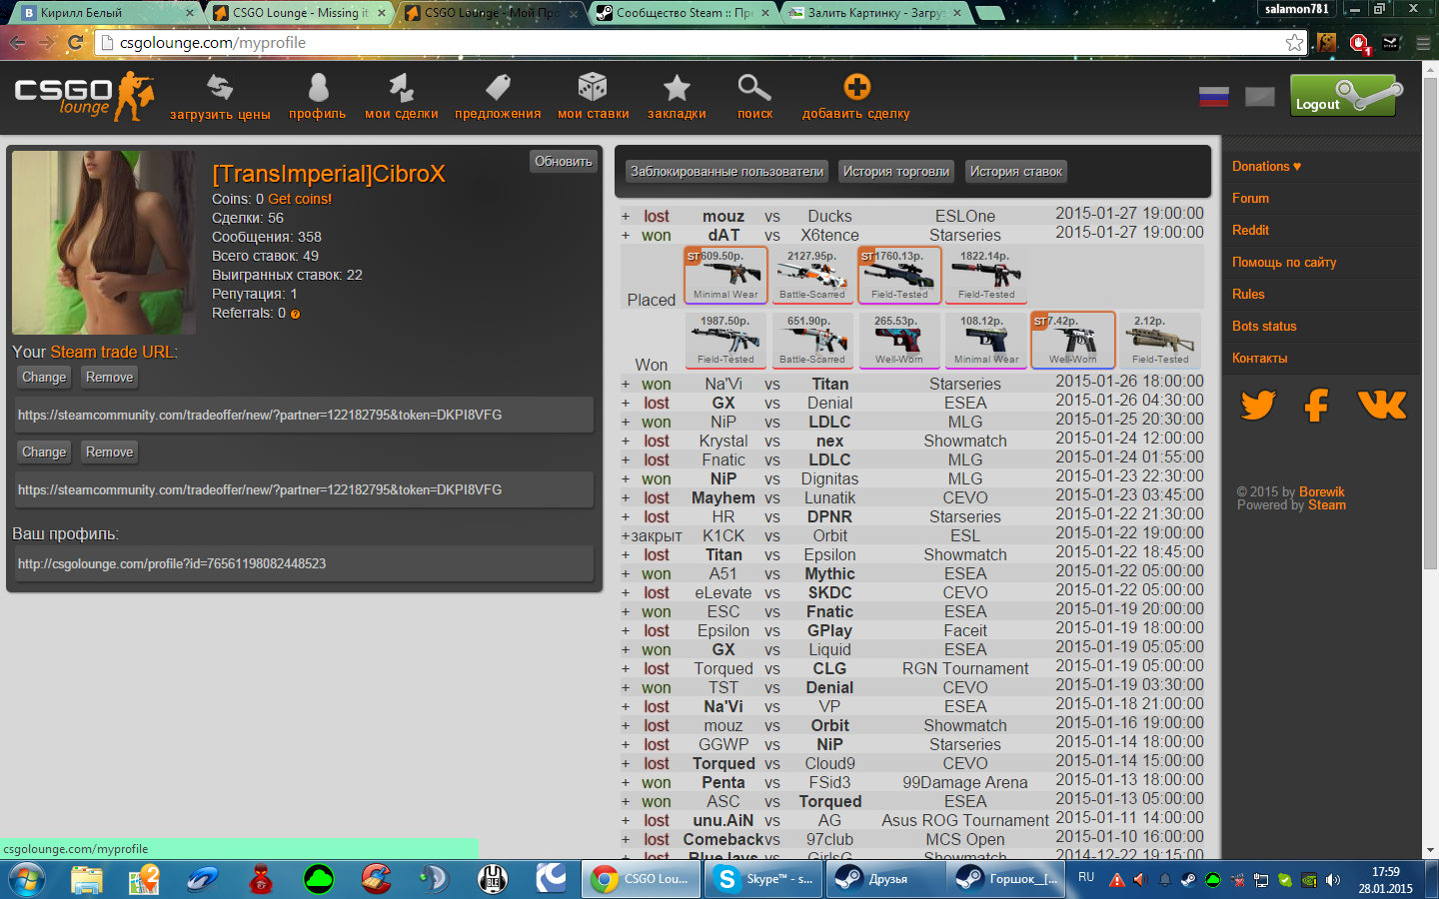Open the Facebook icon in sidebar

pyautogui.click(x=1318, y=405)
